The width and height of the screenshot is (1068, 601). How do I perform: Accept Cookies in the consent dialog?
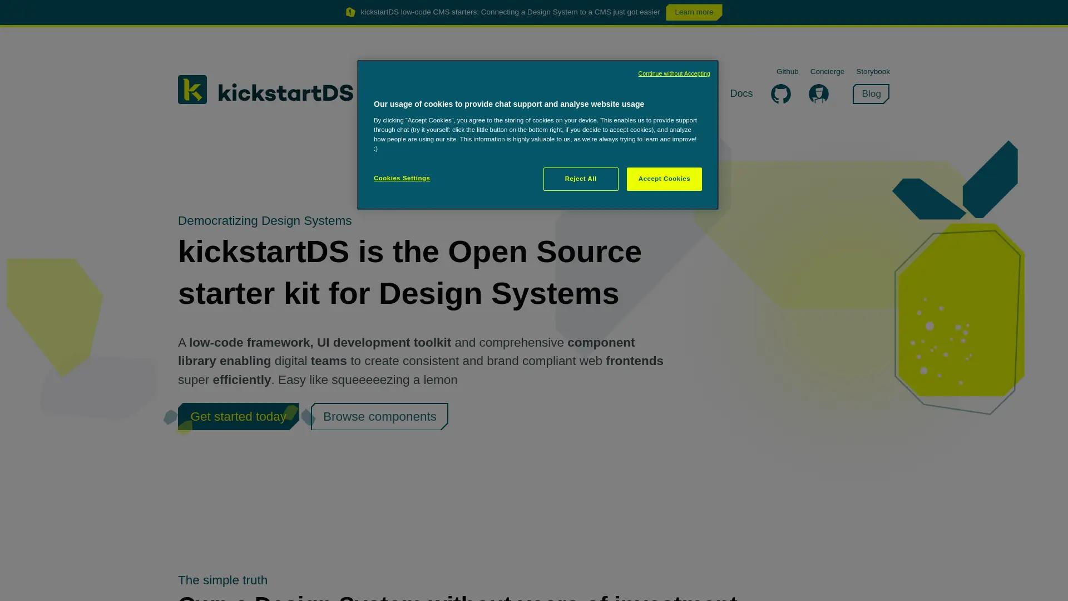point(664,179)
